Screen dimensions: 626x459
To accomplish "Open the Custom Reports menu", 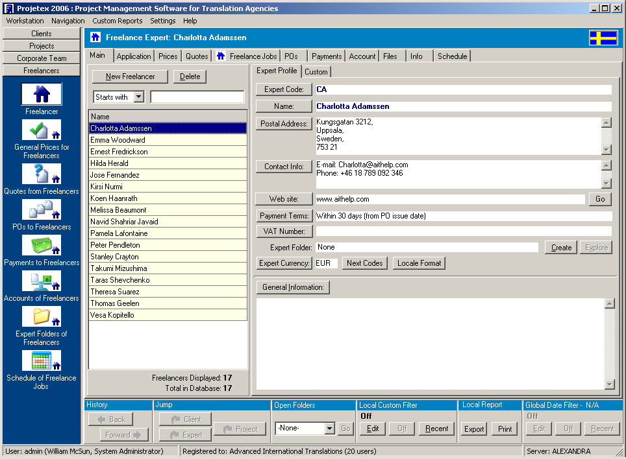I will point(117,21).
